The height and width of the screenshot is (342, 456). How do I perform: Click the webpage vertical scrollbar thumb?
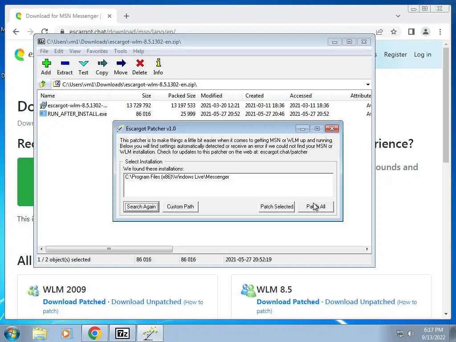click(x=446, y=105)
